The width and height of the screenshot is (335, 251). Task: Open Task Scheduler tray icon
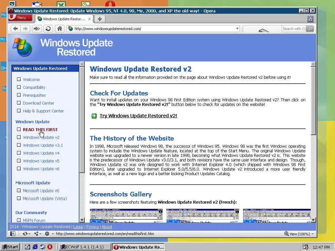306,247
